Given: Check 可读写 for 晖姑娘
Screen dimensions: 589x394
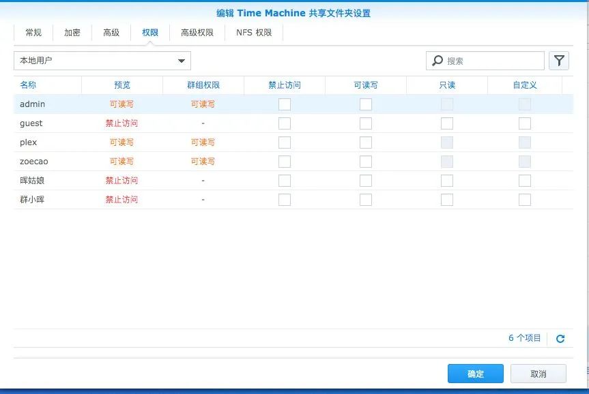Looking at the screenshot, I should 366,181.
